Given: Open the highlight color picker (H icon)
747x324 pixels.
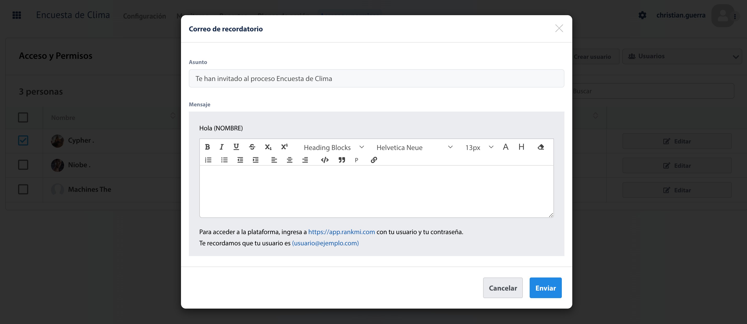Looking at the screenshot, I should pos(521,147).
